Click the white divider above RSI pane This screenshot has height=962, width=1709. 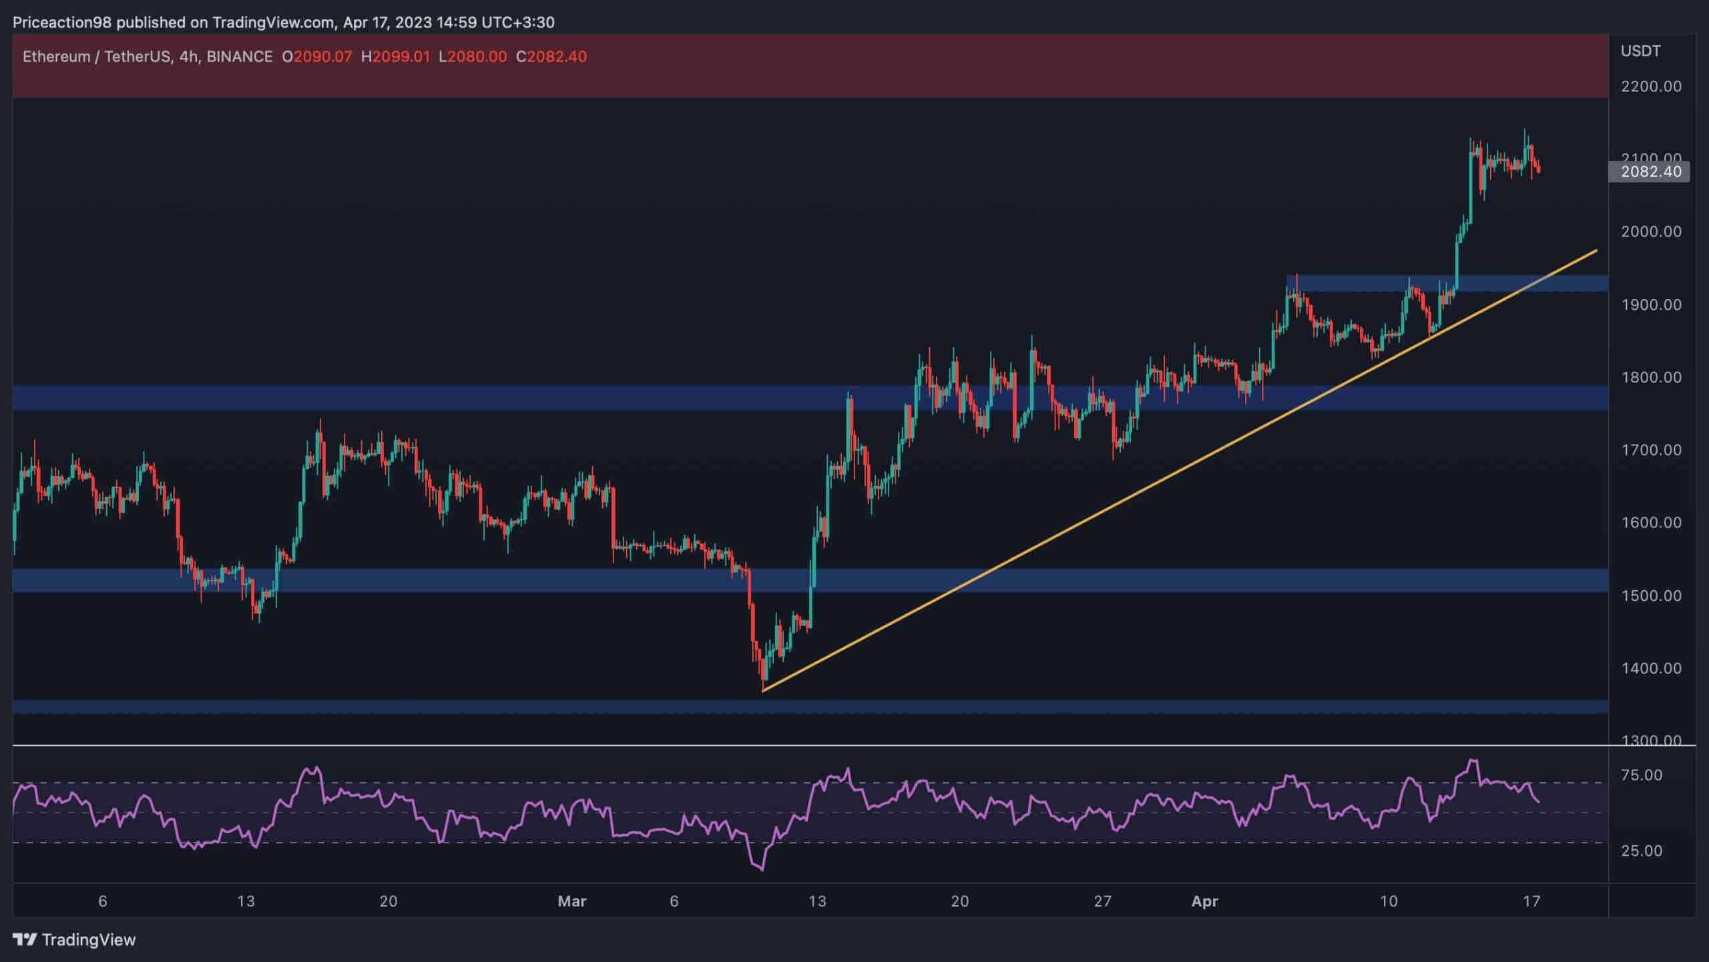[801, 745]
